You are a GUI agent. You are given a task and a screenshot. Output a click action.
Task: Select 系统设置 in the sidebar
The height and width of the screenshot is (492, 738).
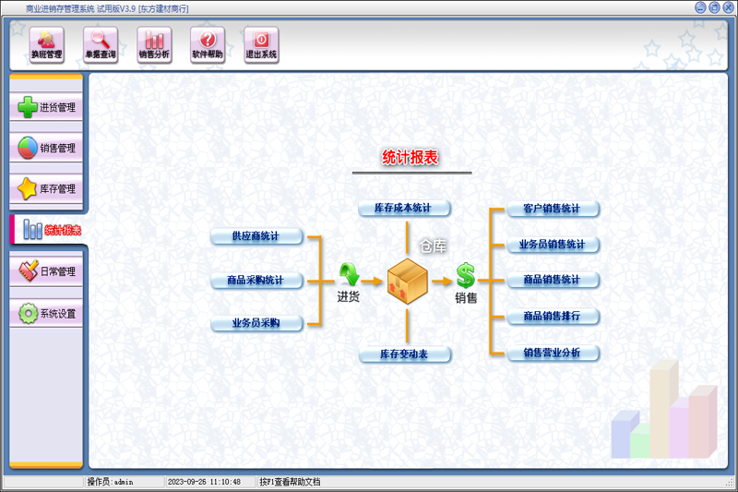46,313
